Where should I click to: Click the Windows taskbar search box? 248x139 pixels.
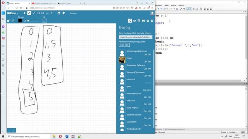pos(28,136)
